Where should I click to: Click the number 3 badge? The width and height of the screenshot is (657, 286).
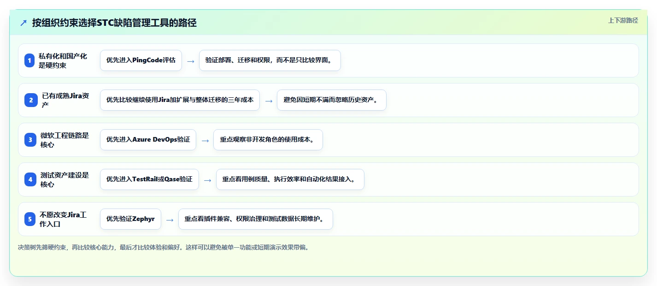tap(30, 140)
